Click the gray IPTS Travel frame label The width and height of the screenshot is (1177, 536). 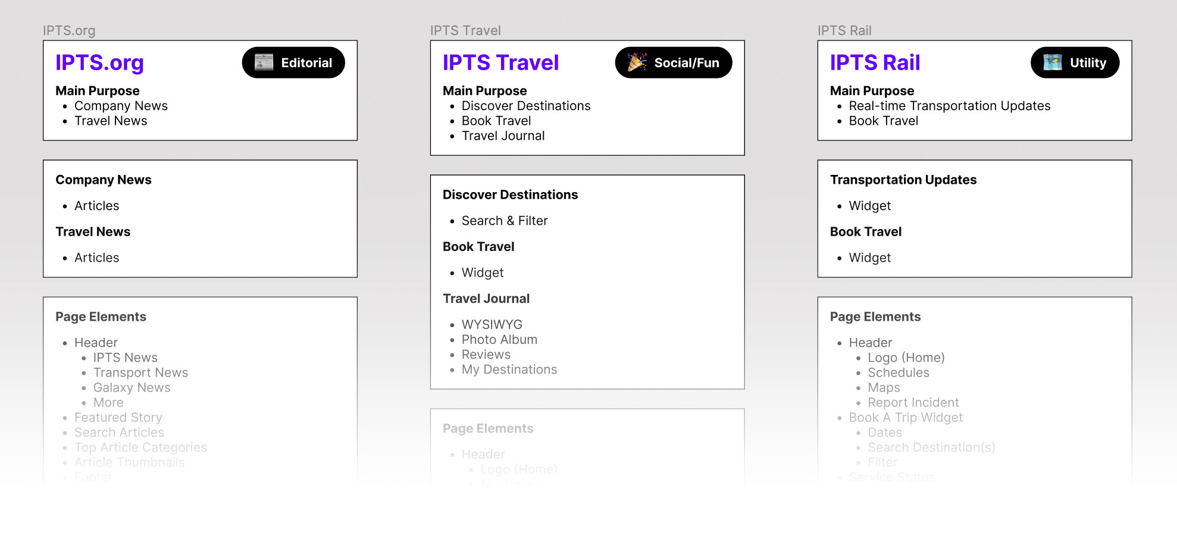click(465, 30)
